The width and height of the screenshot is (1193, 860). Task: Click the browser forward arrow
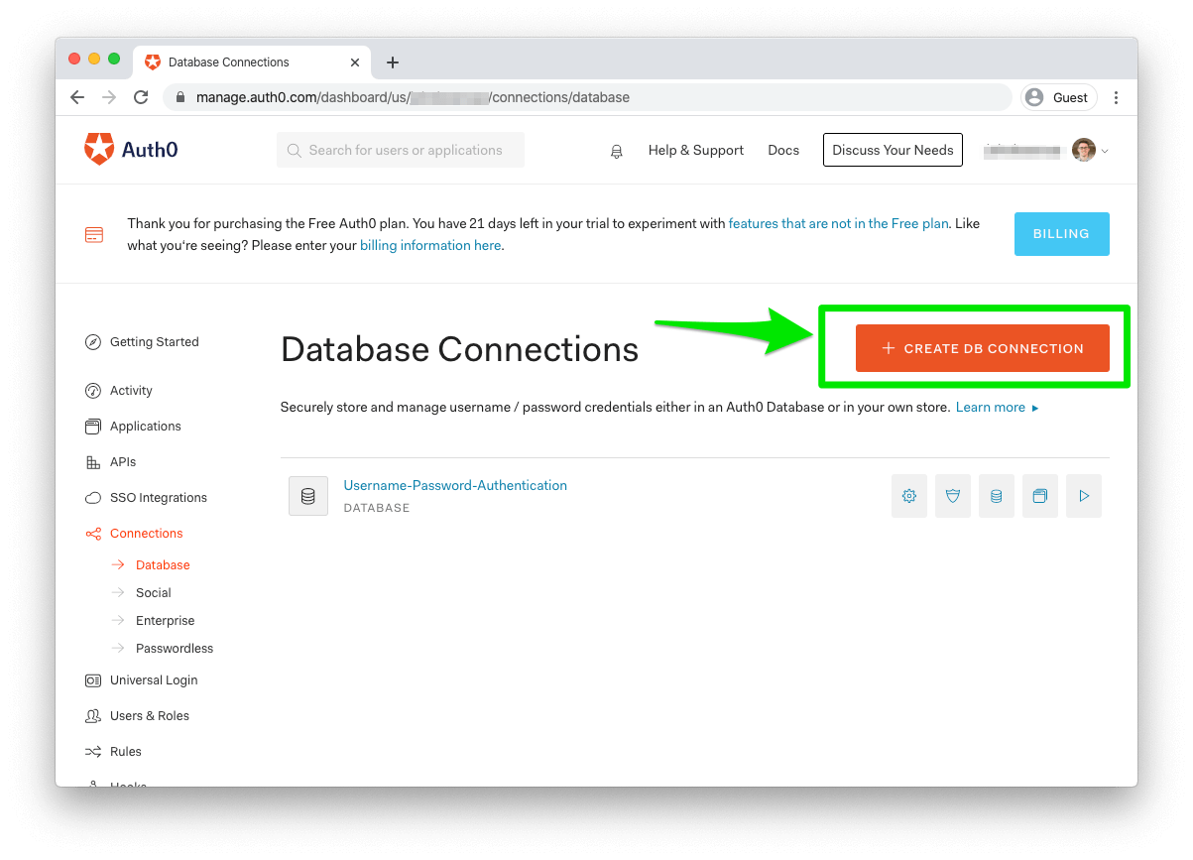click(x=109, y=97)
